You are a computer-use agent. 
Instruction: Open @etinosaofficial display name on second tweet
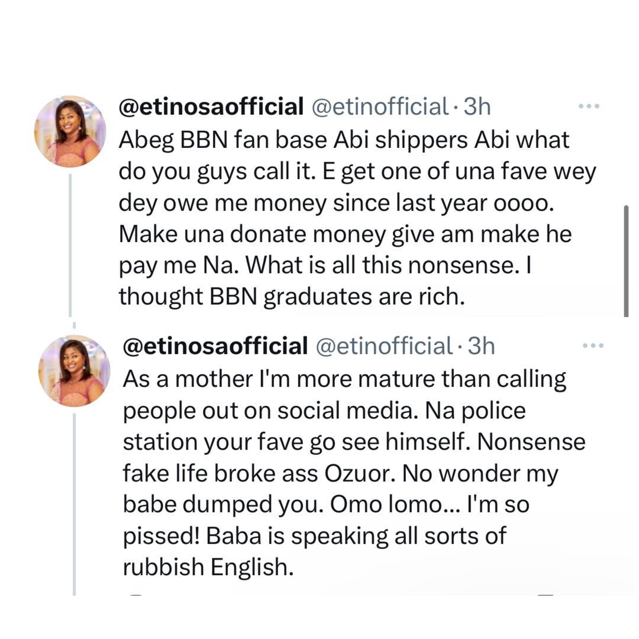pos(214,346)
